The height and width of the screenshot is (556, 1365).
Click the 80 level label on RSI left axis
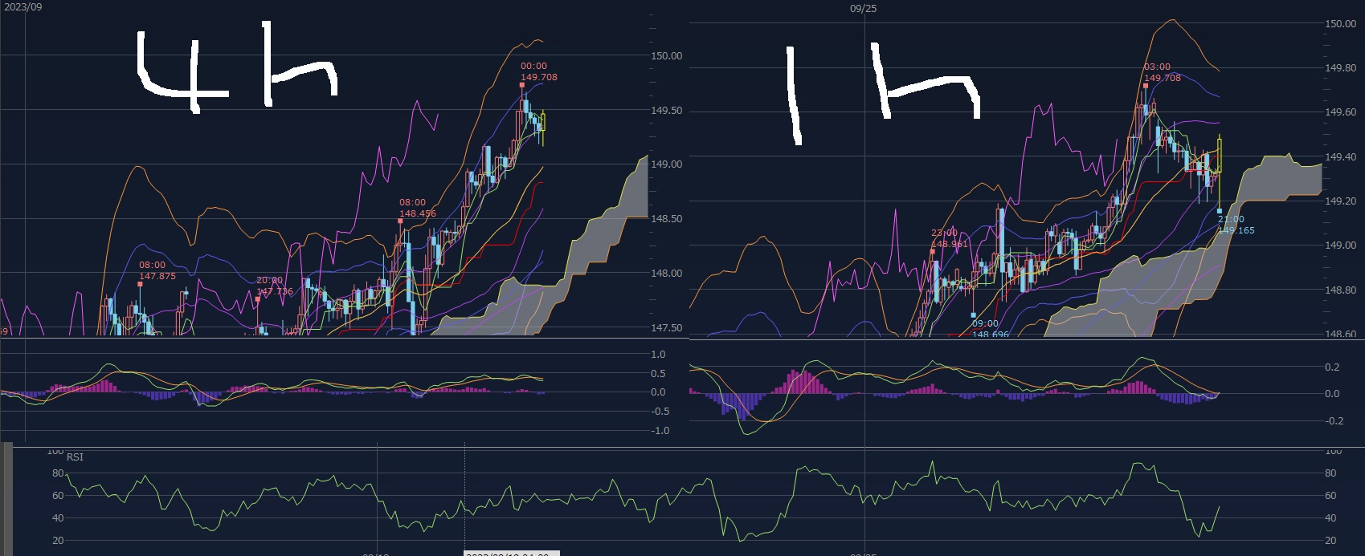coord(58,473)
